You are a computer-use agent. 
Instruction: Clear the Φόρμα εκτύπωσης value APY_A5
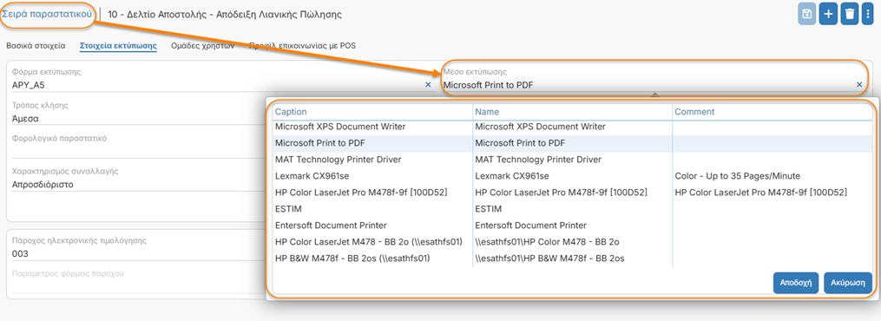428,85
